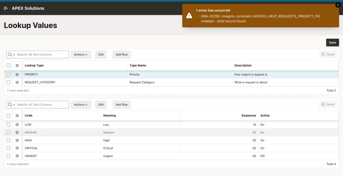Open row actions menu for PRIORITY row
The height and width of the screenshot is (176, 343).
(x=17, y=74)
